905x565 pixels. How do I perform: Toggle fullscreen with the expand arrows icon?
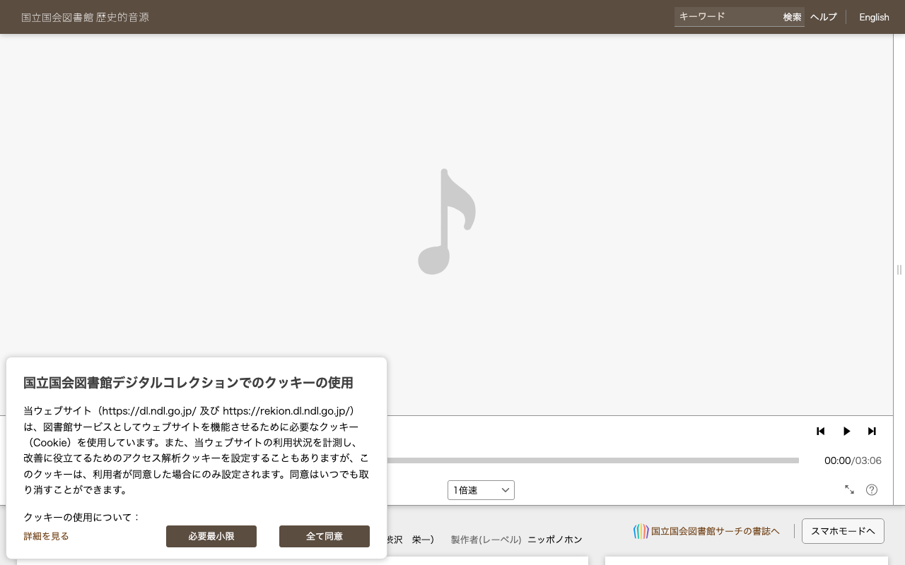coord(849,489)
